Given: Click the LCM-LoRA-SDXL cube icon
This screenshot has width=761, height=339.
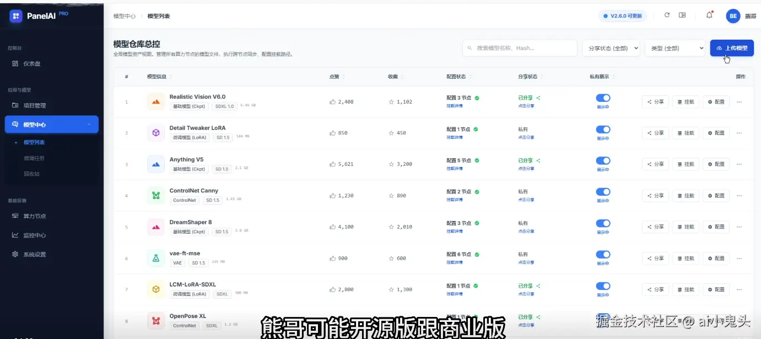Looking at the screenshot, I should pyautogui.click(x=156, y=289).
